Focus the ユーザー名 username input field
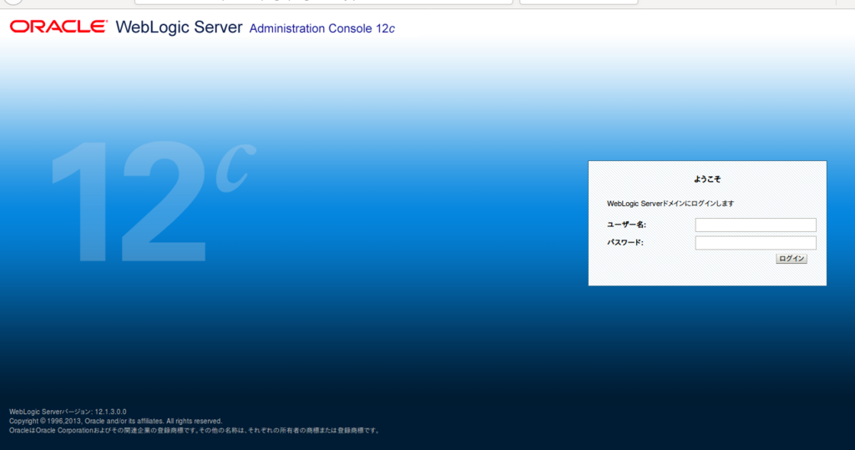This screenshot has height=450, width=855. (755, 225)
